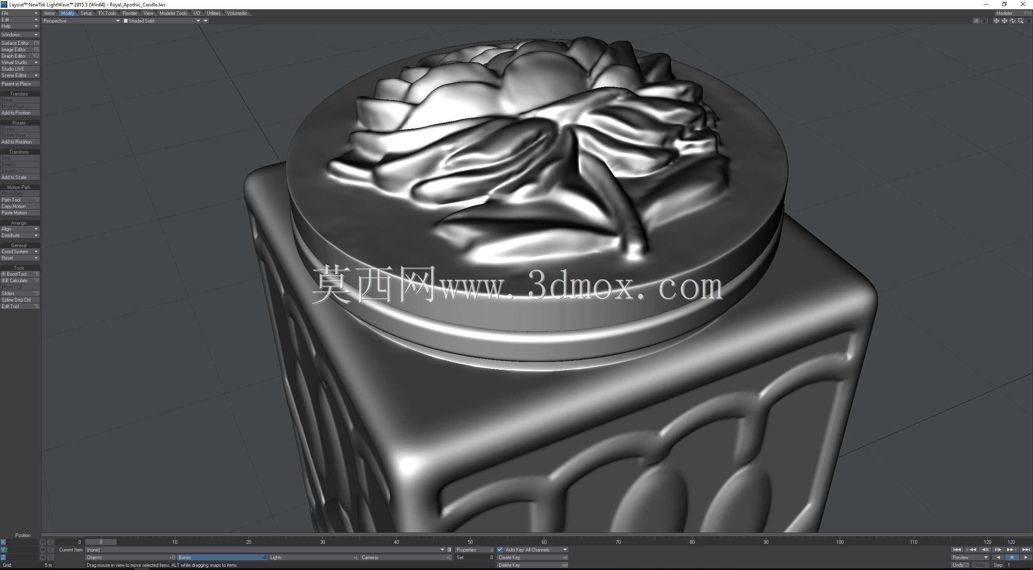Screen dimensions: 1033x570
Task: Click the viewport list options icon
Action: pyautogui.click(x=976, y=21)
